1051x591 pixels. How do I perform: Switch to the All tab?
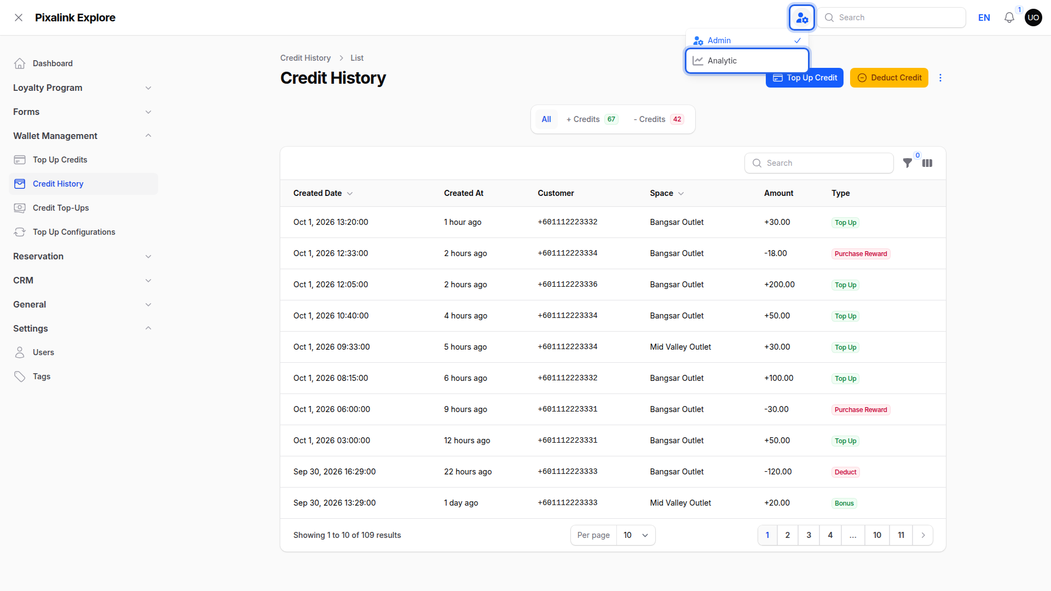tap(546, 119)
